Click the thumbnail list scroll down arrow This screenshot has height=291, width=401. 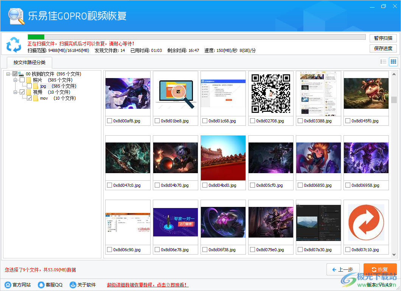click(394, 255)
